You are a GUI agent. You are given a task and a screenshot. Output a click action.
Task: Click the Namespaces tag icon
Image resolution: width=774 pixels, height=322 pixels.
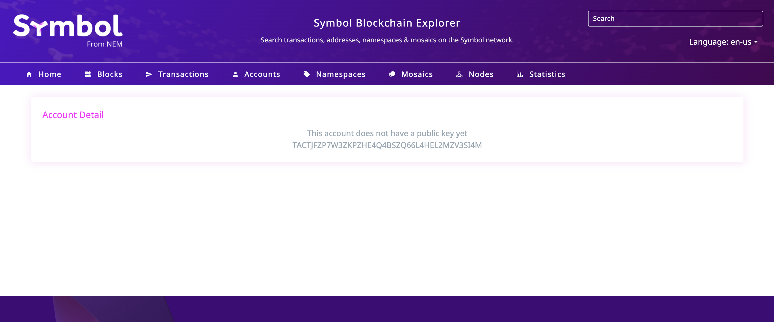tap(306, 74)
